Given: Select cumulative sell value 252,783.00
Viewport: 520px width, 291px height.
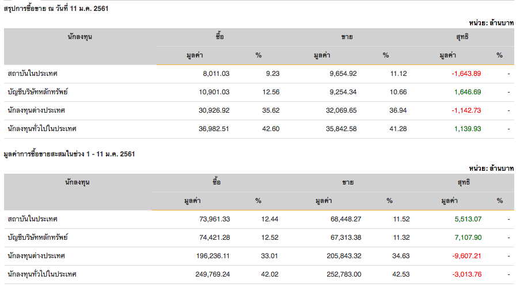Looking at the screenshot, I should (344, 274).
